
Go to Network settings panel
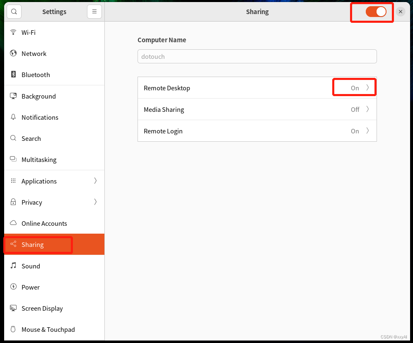pyautogui.click(x=54, y=53)
